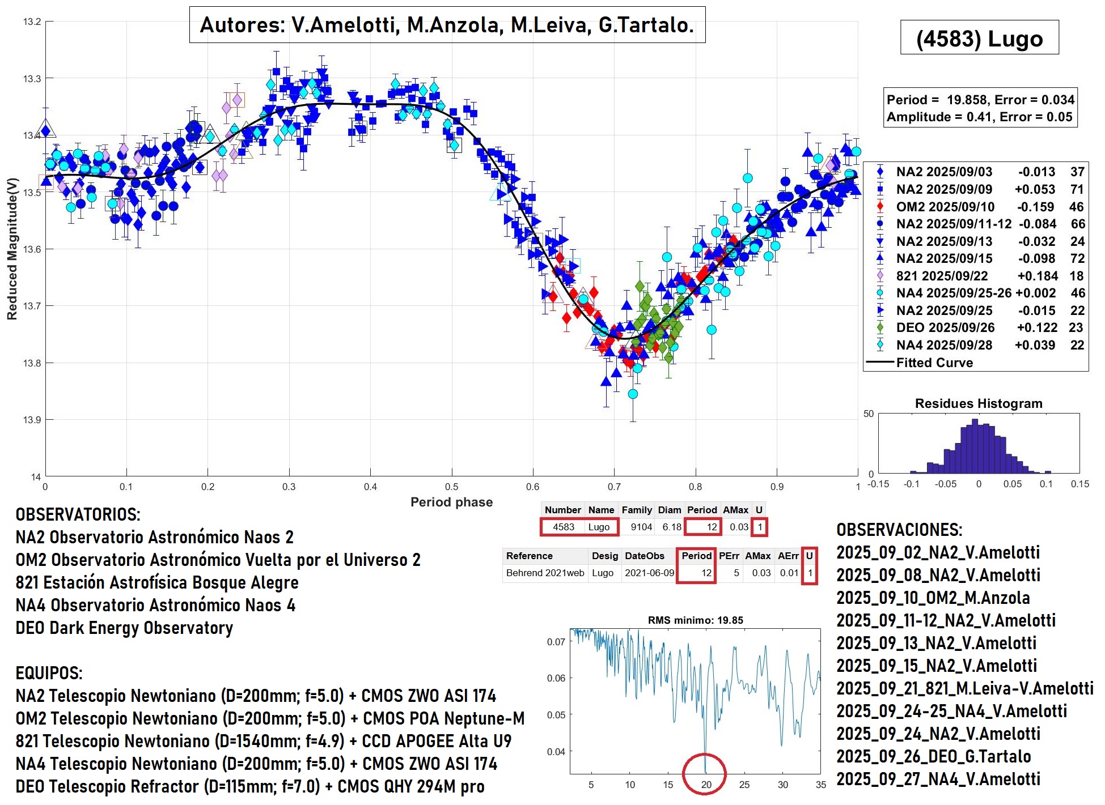Click the Period column header in the Number table

coord(702,510)
